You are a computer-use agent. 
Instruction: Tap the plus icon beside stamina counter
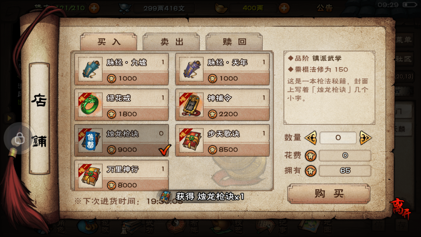tap(94, 8)
